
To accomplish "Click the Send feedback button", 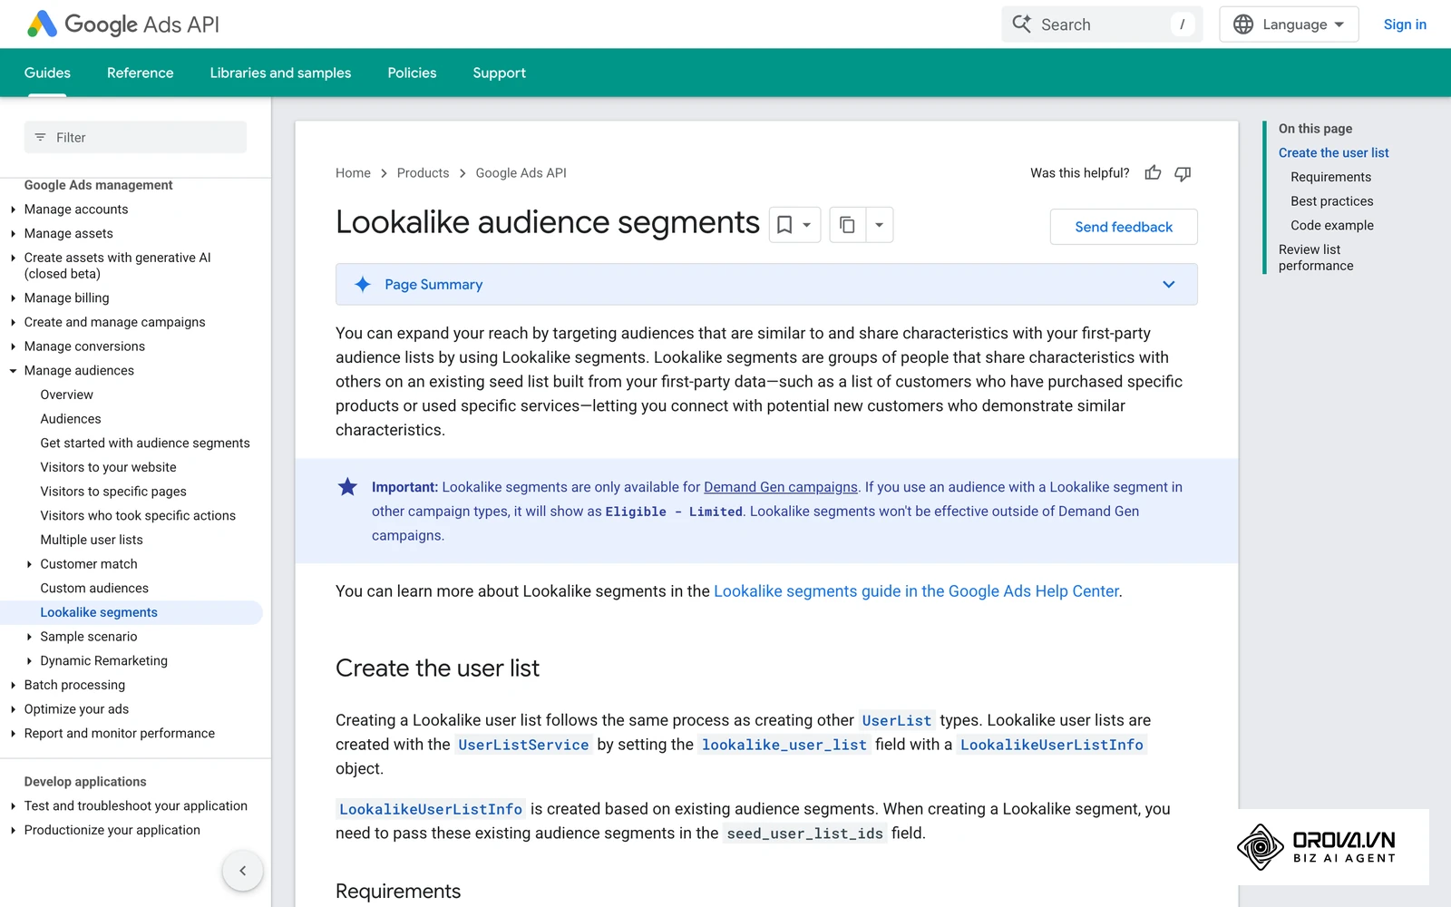I will click(x=1124, y=227).
